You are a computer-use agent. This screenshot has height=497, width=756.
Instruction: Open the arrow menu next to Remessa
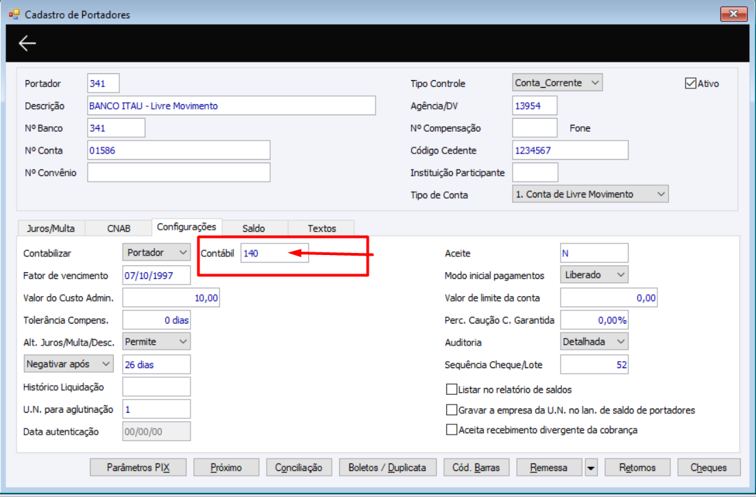pos(591,468)
